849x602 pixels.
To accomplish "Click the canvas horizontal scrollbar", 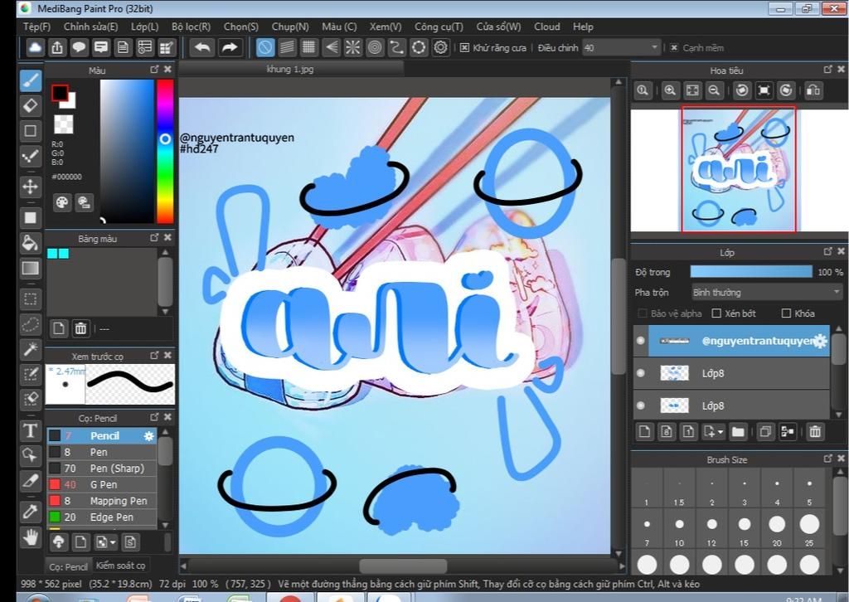I will pyautogui.click(x=402, y=566).
